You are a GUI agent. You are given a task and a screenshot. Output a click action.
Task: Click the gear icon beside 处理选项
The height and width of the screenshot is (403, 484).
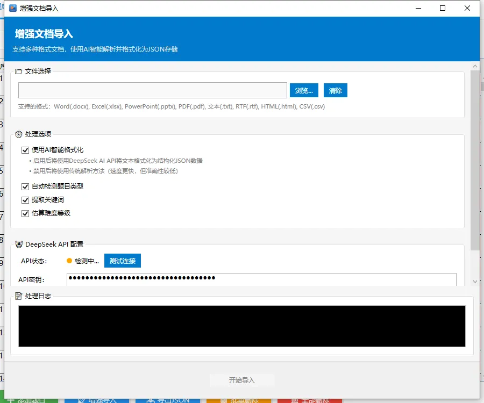tap(19, 134)
